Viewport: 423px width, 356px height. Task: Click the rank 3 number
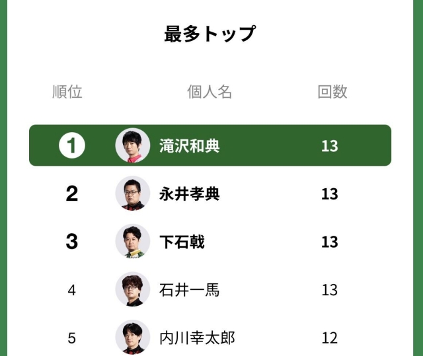pyautogui.click(x=72, y=242)
